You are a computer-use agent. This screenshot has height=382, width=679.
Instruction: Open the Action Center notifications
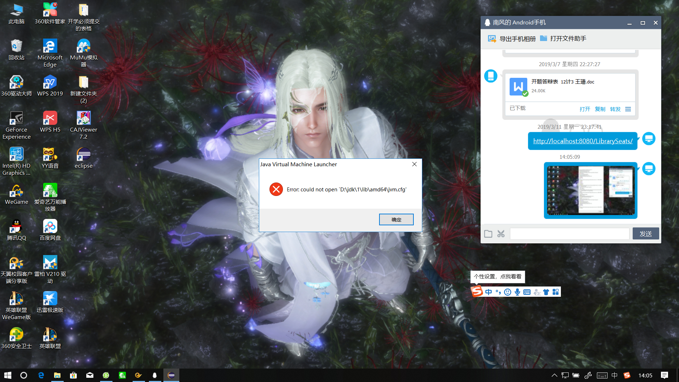[665, 375]
